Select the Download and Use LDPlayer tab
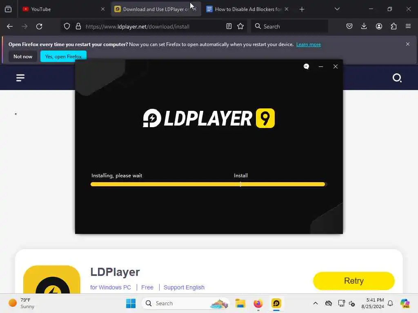The image size is (418, 313). pyautogui.click(x=156, y=9)
